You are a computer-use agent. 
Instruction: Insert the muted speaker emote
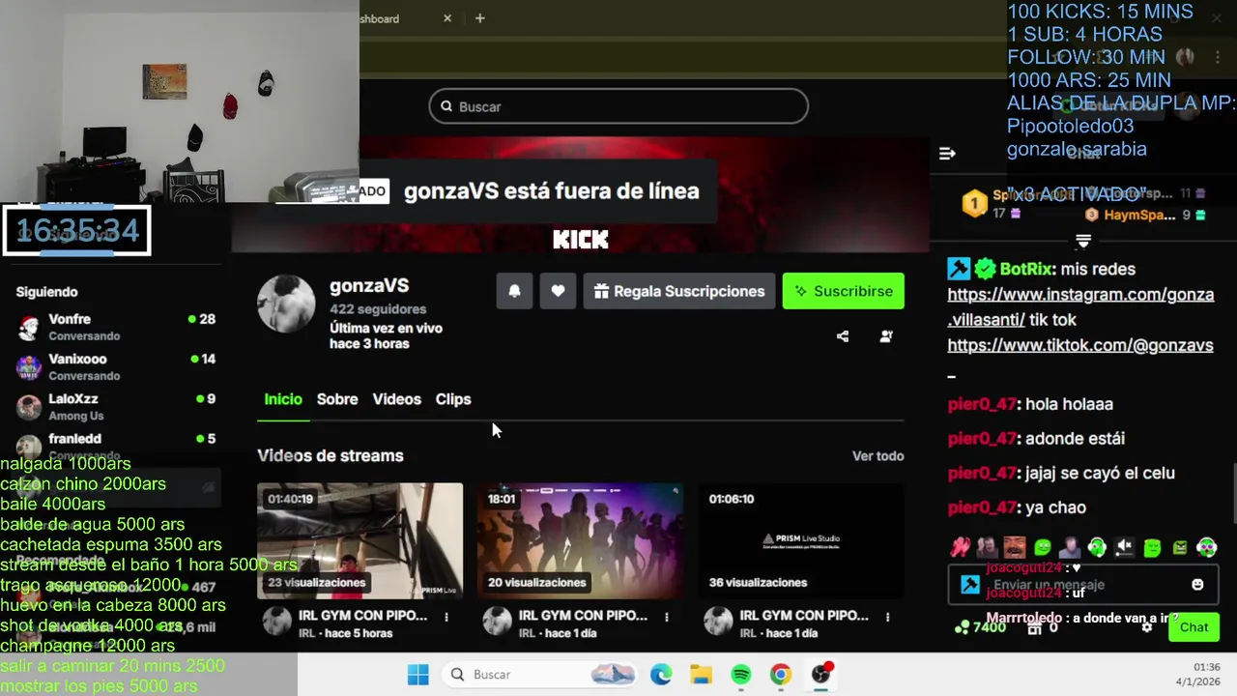pos(1124,547)
